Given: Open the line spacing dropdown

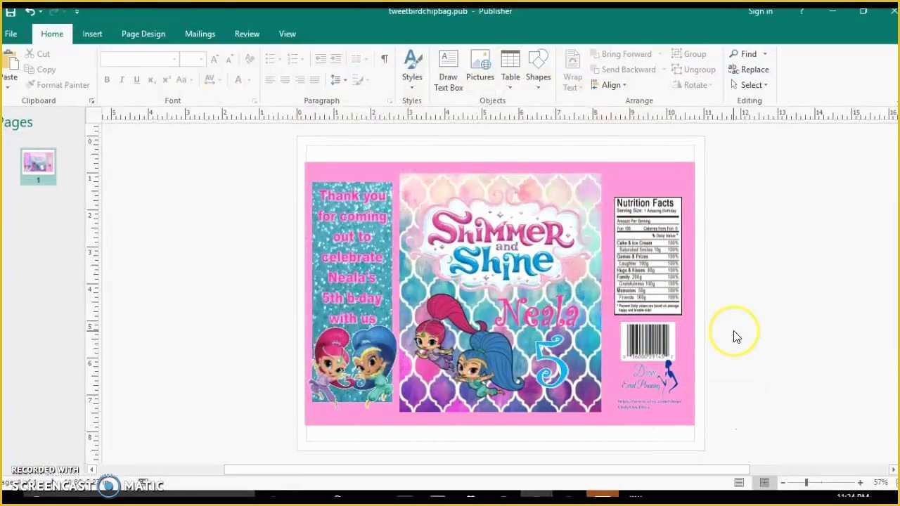Looking at the screenshot, I should [x=339, y=80].
